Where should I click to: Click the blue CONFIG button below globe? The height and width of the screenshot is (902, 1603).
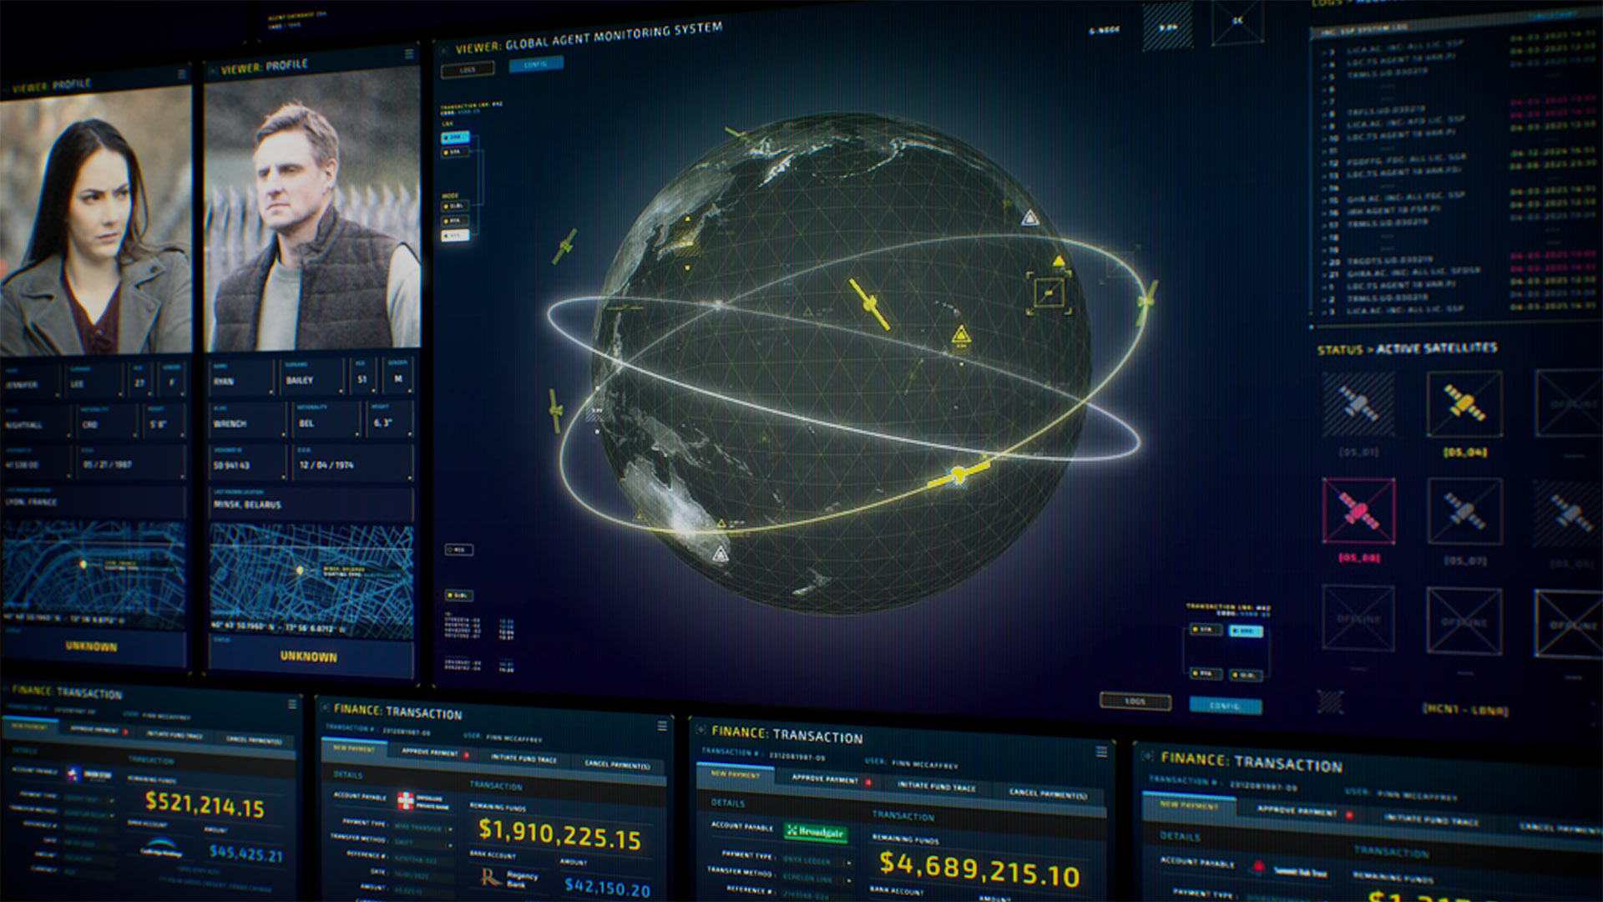(x=1225, y=706)
